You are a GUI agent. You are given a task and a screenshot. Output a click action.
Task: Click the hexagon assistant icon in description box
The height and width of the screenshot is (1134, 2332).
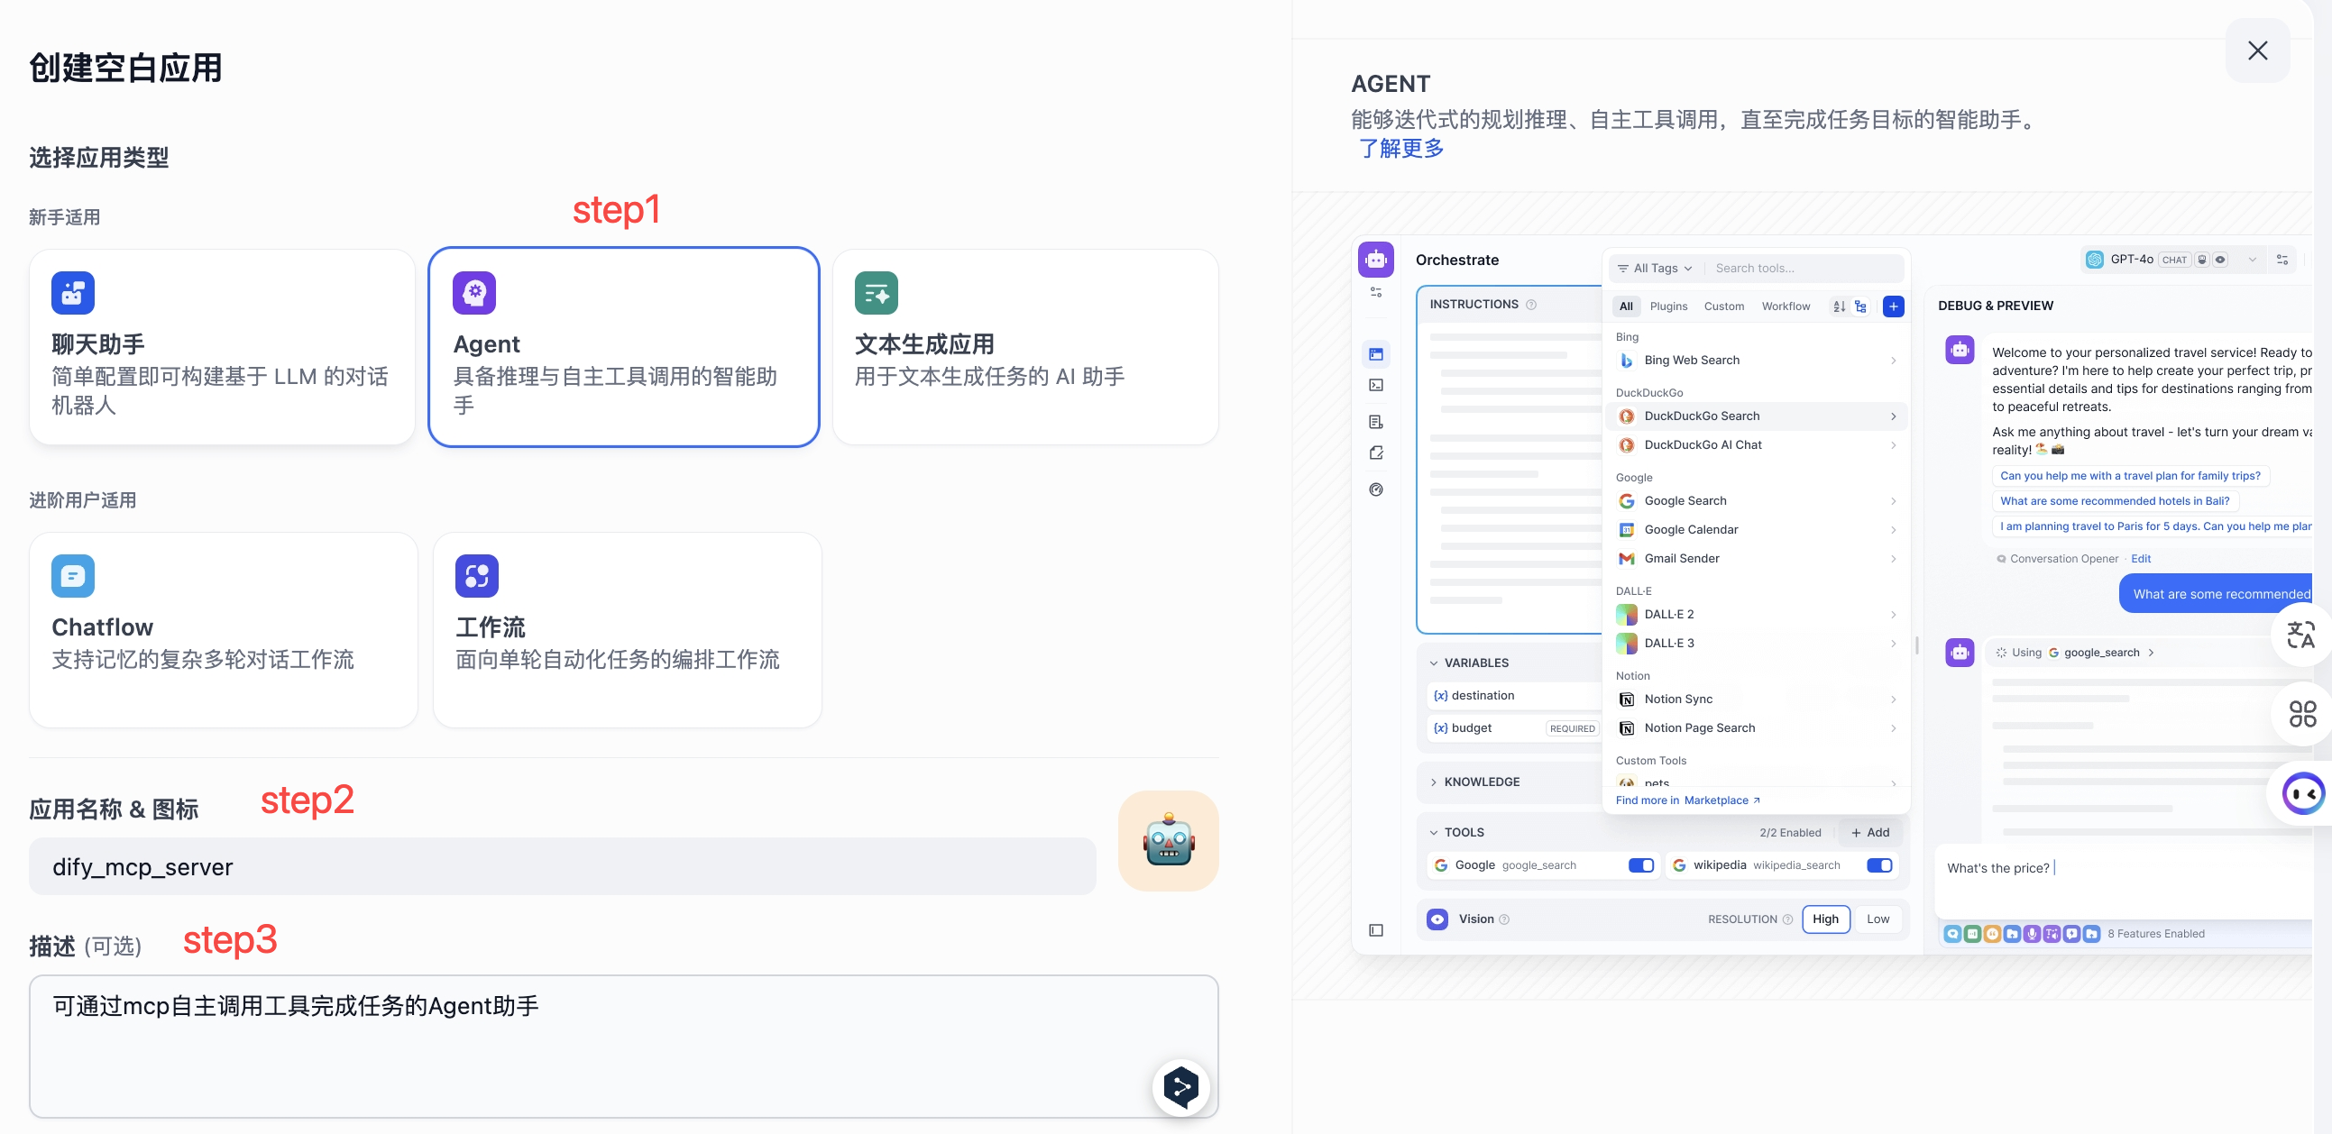(1180, 1086)
